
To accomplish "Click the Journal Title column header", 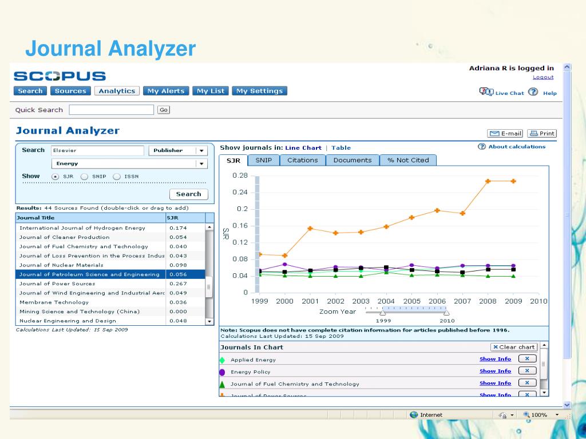I will [90, 218].
